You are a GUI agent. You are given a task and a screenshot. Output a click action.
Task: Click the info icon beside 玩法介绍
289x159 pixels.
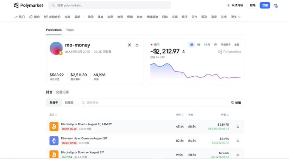click(228, 6)
